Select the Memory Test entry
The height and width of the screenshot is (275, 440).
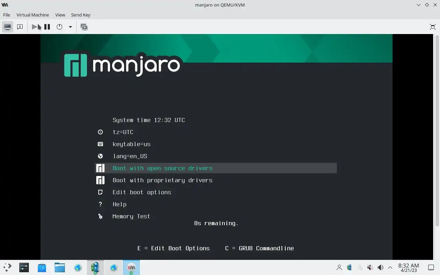[x=131, y=216]
